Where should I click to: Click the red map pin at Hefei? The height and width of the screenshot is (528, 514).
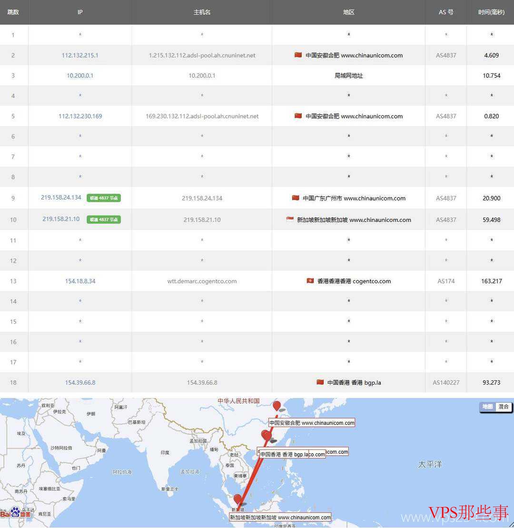click(x=277, y=406)
